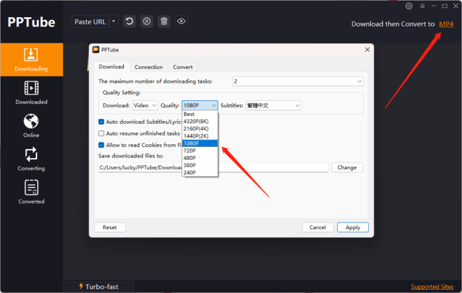Open the Downloading section in sidebar
The image size is (462, 293).
[31, 59]
